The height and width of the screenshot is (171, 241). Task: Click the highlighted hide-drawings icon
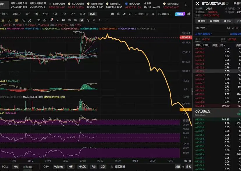(x=81, y=20)
